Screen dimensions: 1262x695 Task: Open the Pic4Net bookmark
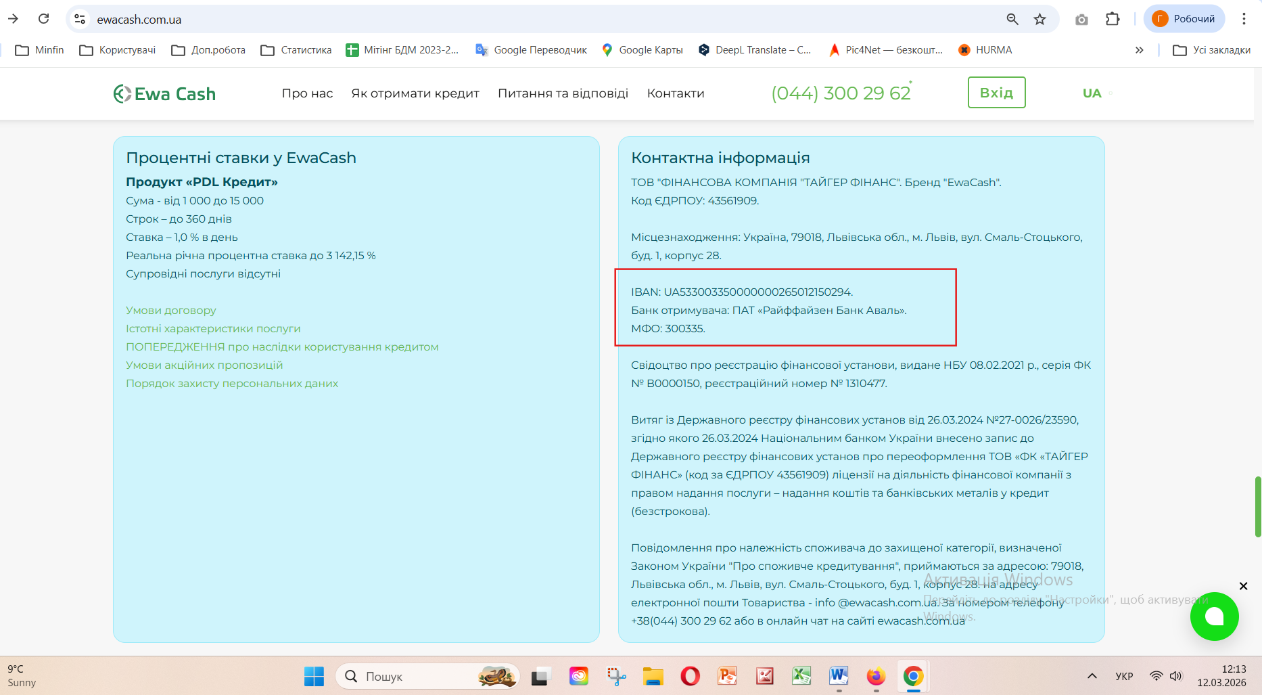(886, 50)
